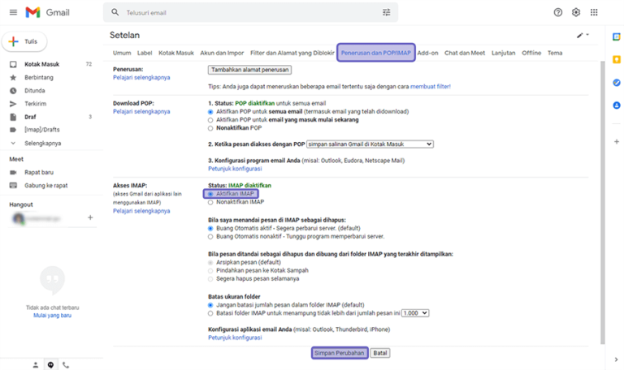
Task: Open Hangouts contacts person icon
Action: click(x=36, y=365)
